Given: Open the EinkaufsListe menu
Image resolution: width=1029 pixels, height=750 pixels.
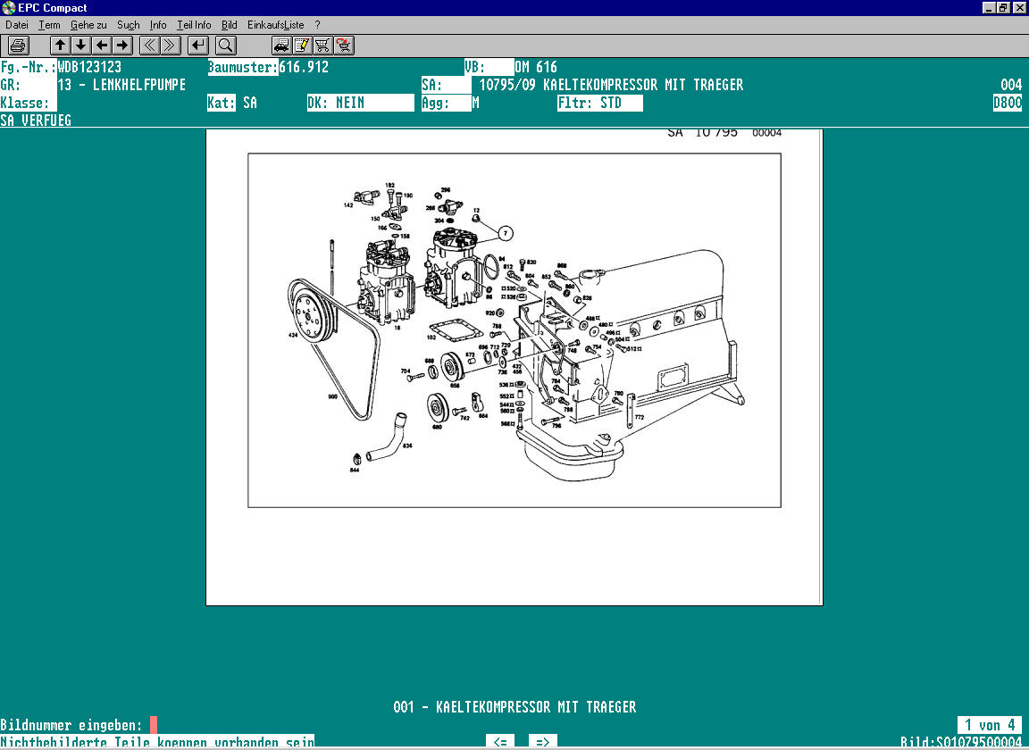Looking at the screenshot, I should [275, 25].
